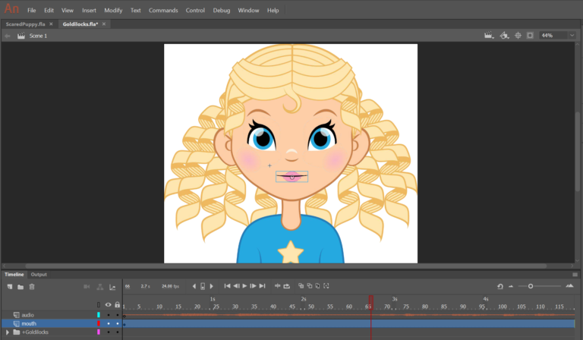Go to the last frame
The width and height of the screenshot is (583, 340).
coord(262,286)
